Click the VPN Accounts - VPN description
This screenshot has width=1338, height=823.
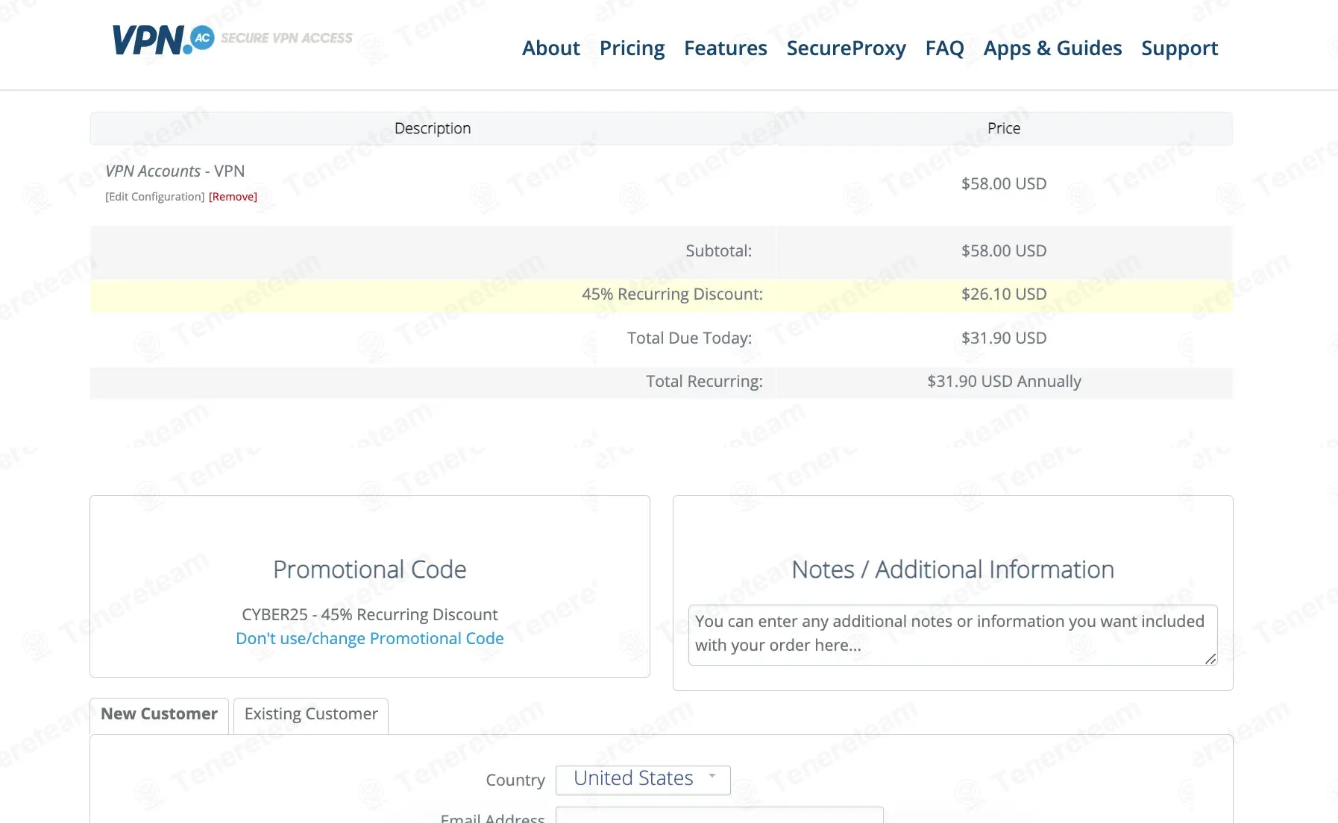(175, 171)
